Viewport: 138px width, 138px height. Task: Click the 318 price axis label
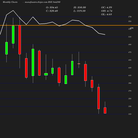130,114
